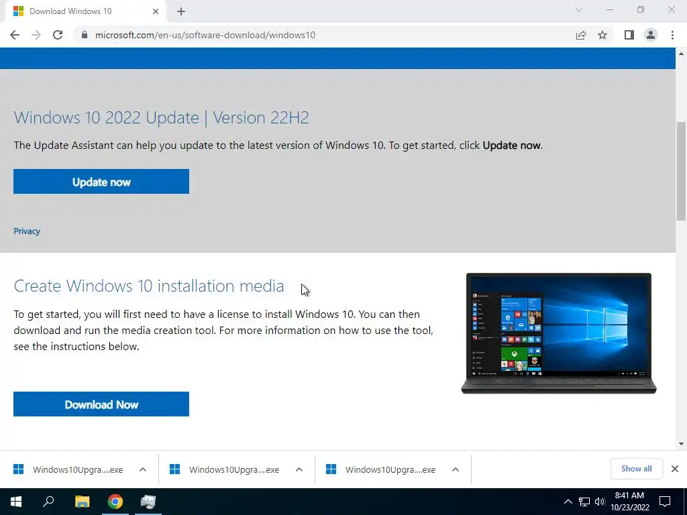
Task: Click the Update now button
Action: coord(101,181)
